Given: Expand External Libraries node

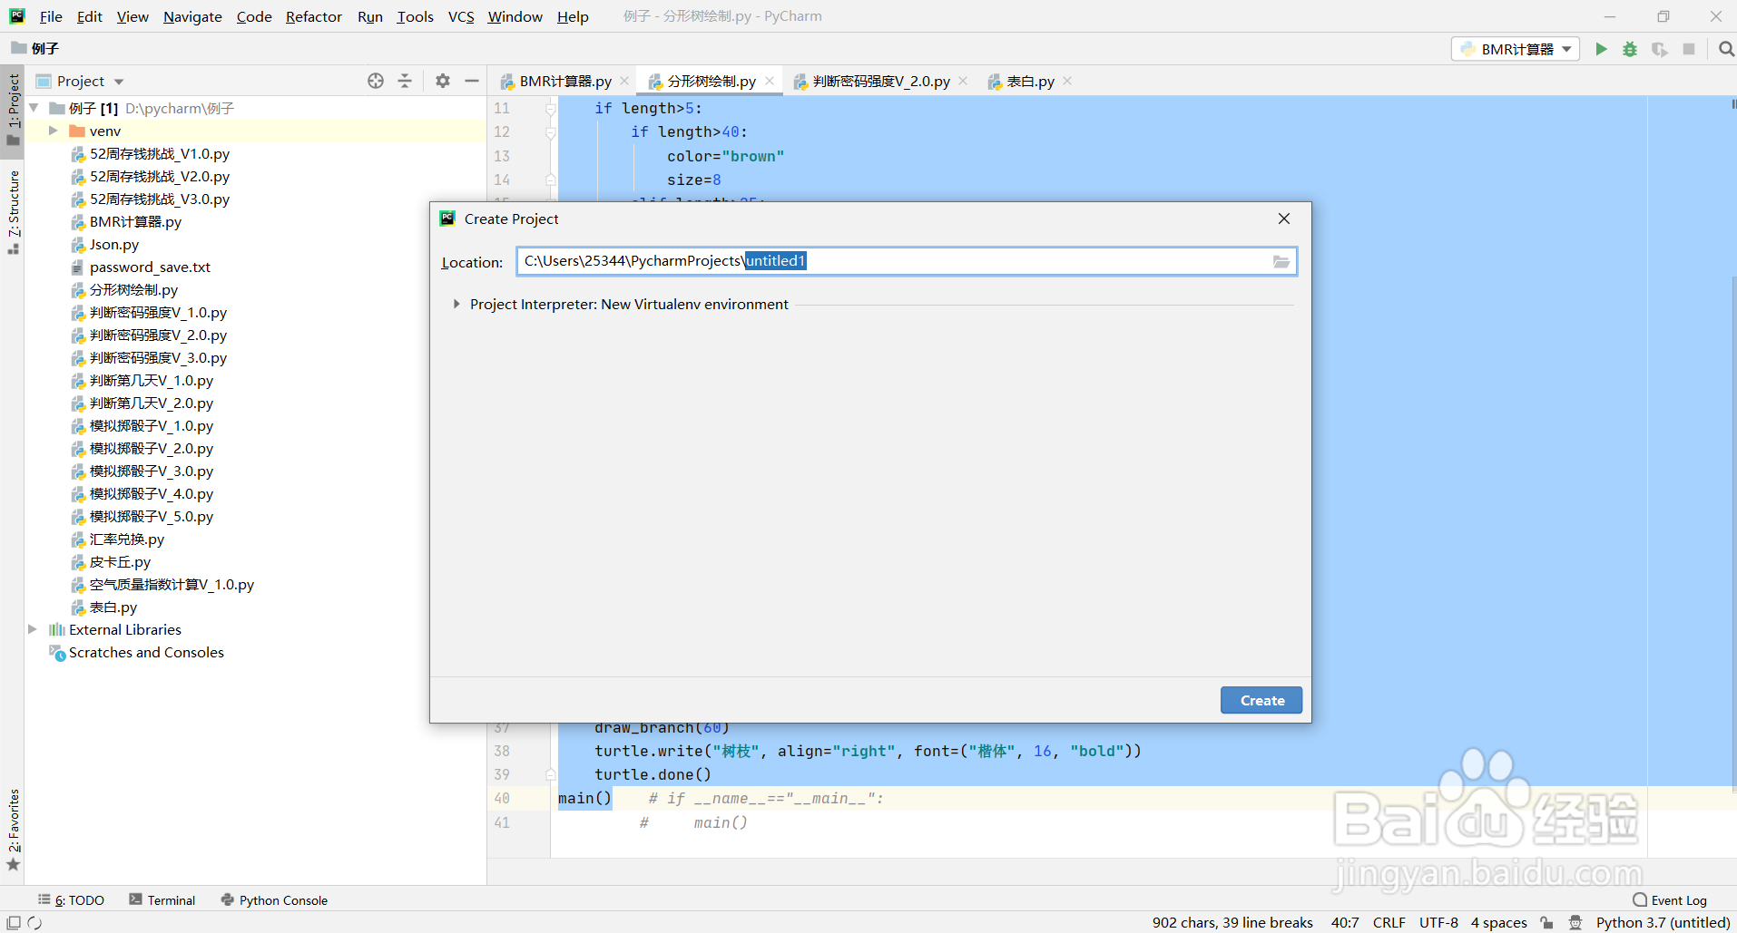Looking at the screenshot, I should click(33, 629).
